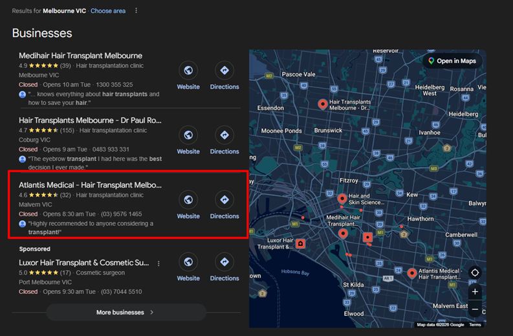Zoom out on the map
The image size is (513, 336).
475,309
